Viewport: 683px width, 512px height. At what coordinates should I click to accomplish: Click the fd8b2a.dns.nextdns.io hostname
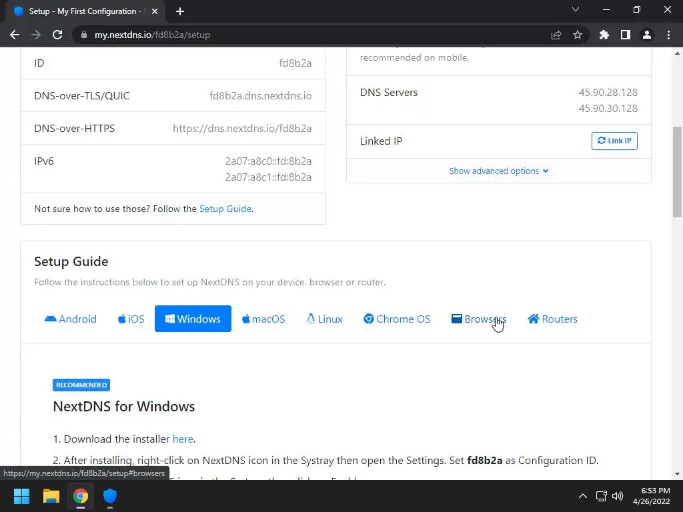click(261, 96)
